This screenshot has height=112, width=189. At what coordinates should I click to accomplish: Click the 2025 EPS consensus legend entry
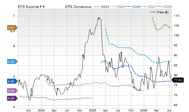pos(117,7)
